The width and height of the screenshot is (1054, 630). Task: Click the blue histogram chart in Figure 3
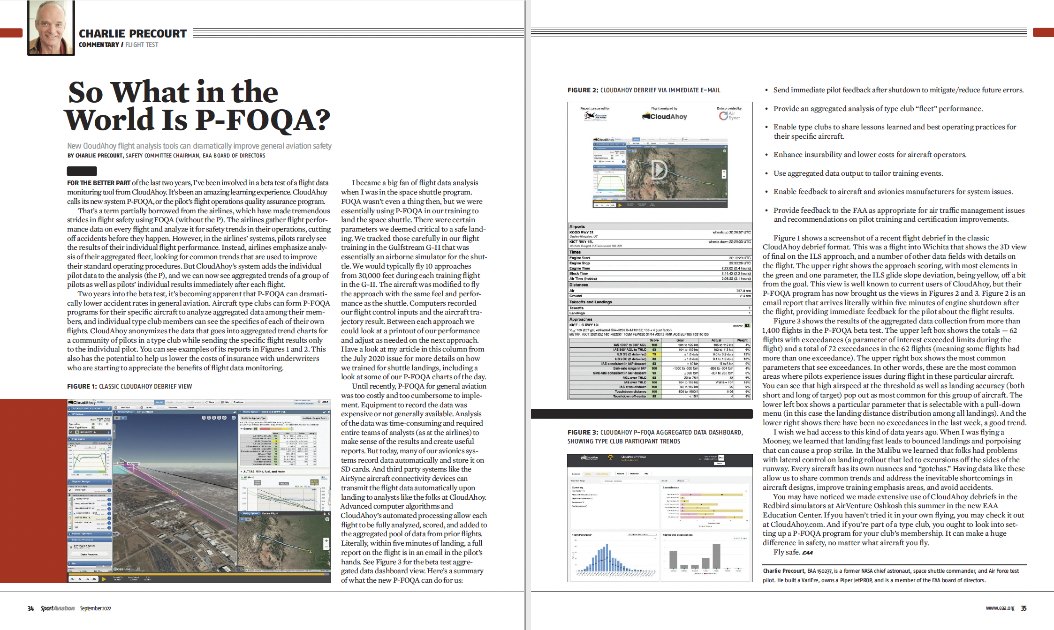coord(614,558)
